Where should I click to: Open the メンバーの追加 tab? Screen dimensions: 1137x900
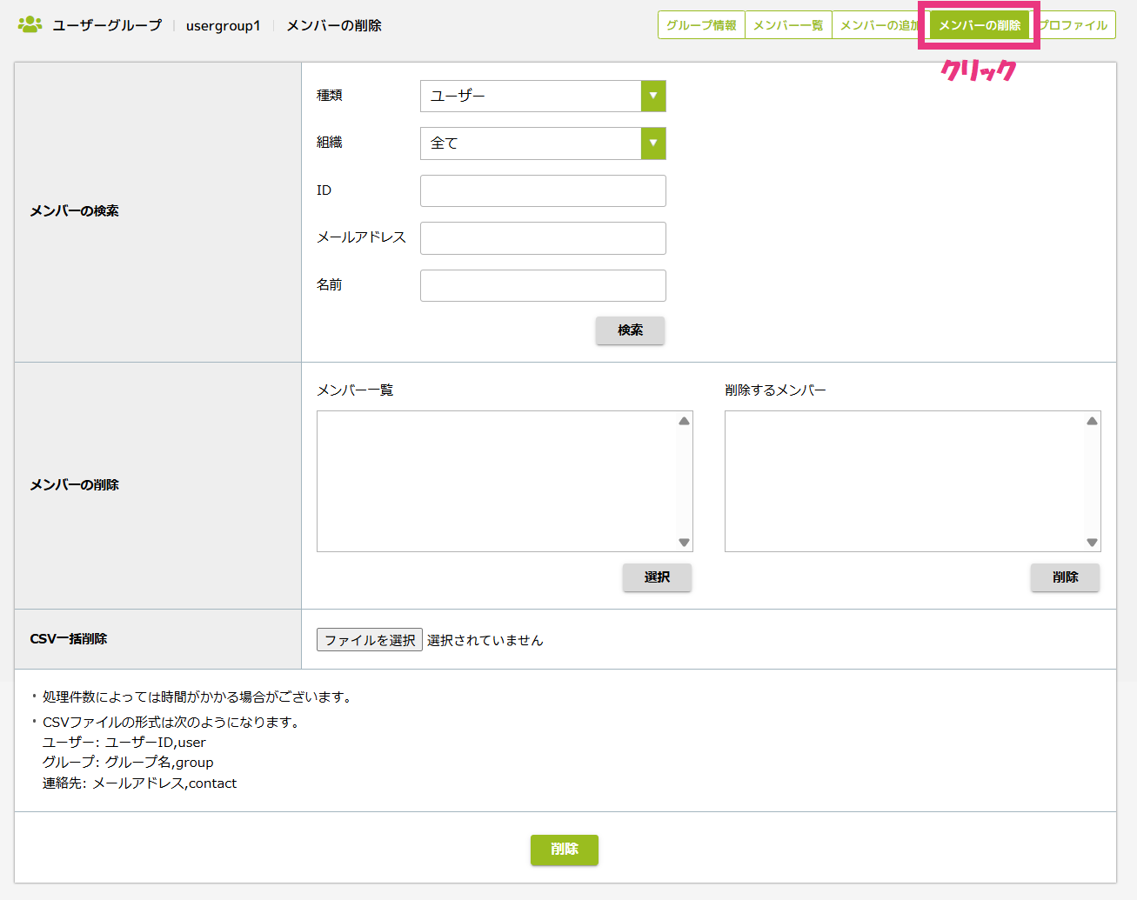877,25
